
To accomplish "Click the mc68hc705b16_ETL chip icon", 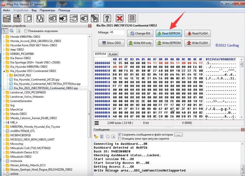I will click(7, 131).
